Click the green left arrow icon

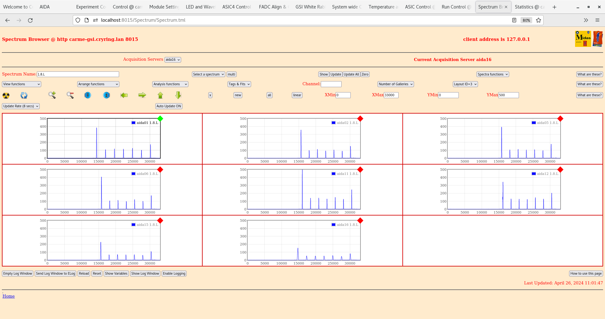pyautogui.click(x=124, y=95)
